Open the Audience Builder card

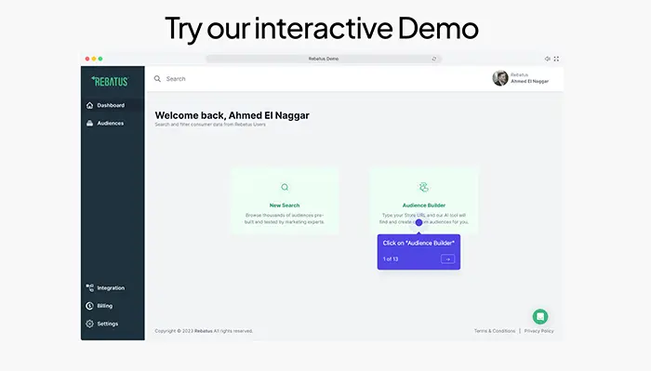(424, 201)
